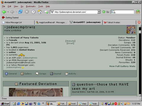The width and height of the screenshot is (142, 106).
Task: Click inside the Google search box
Action: (122, 12)
